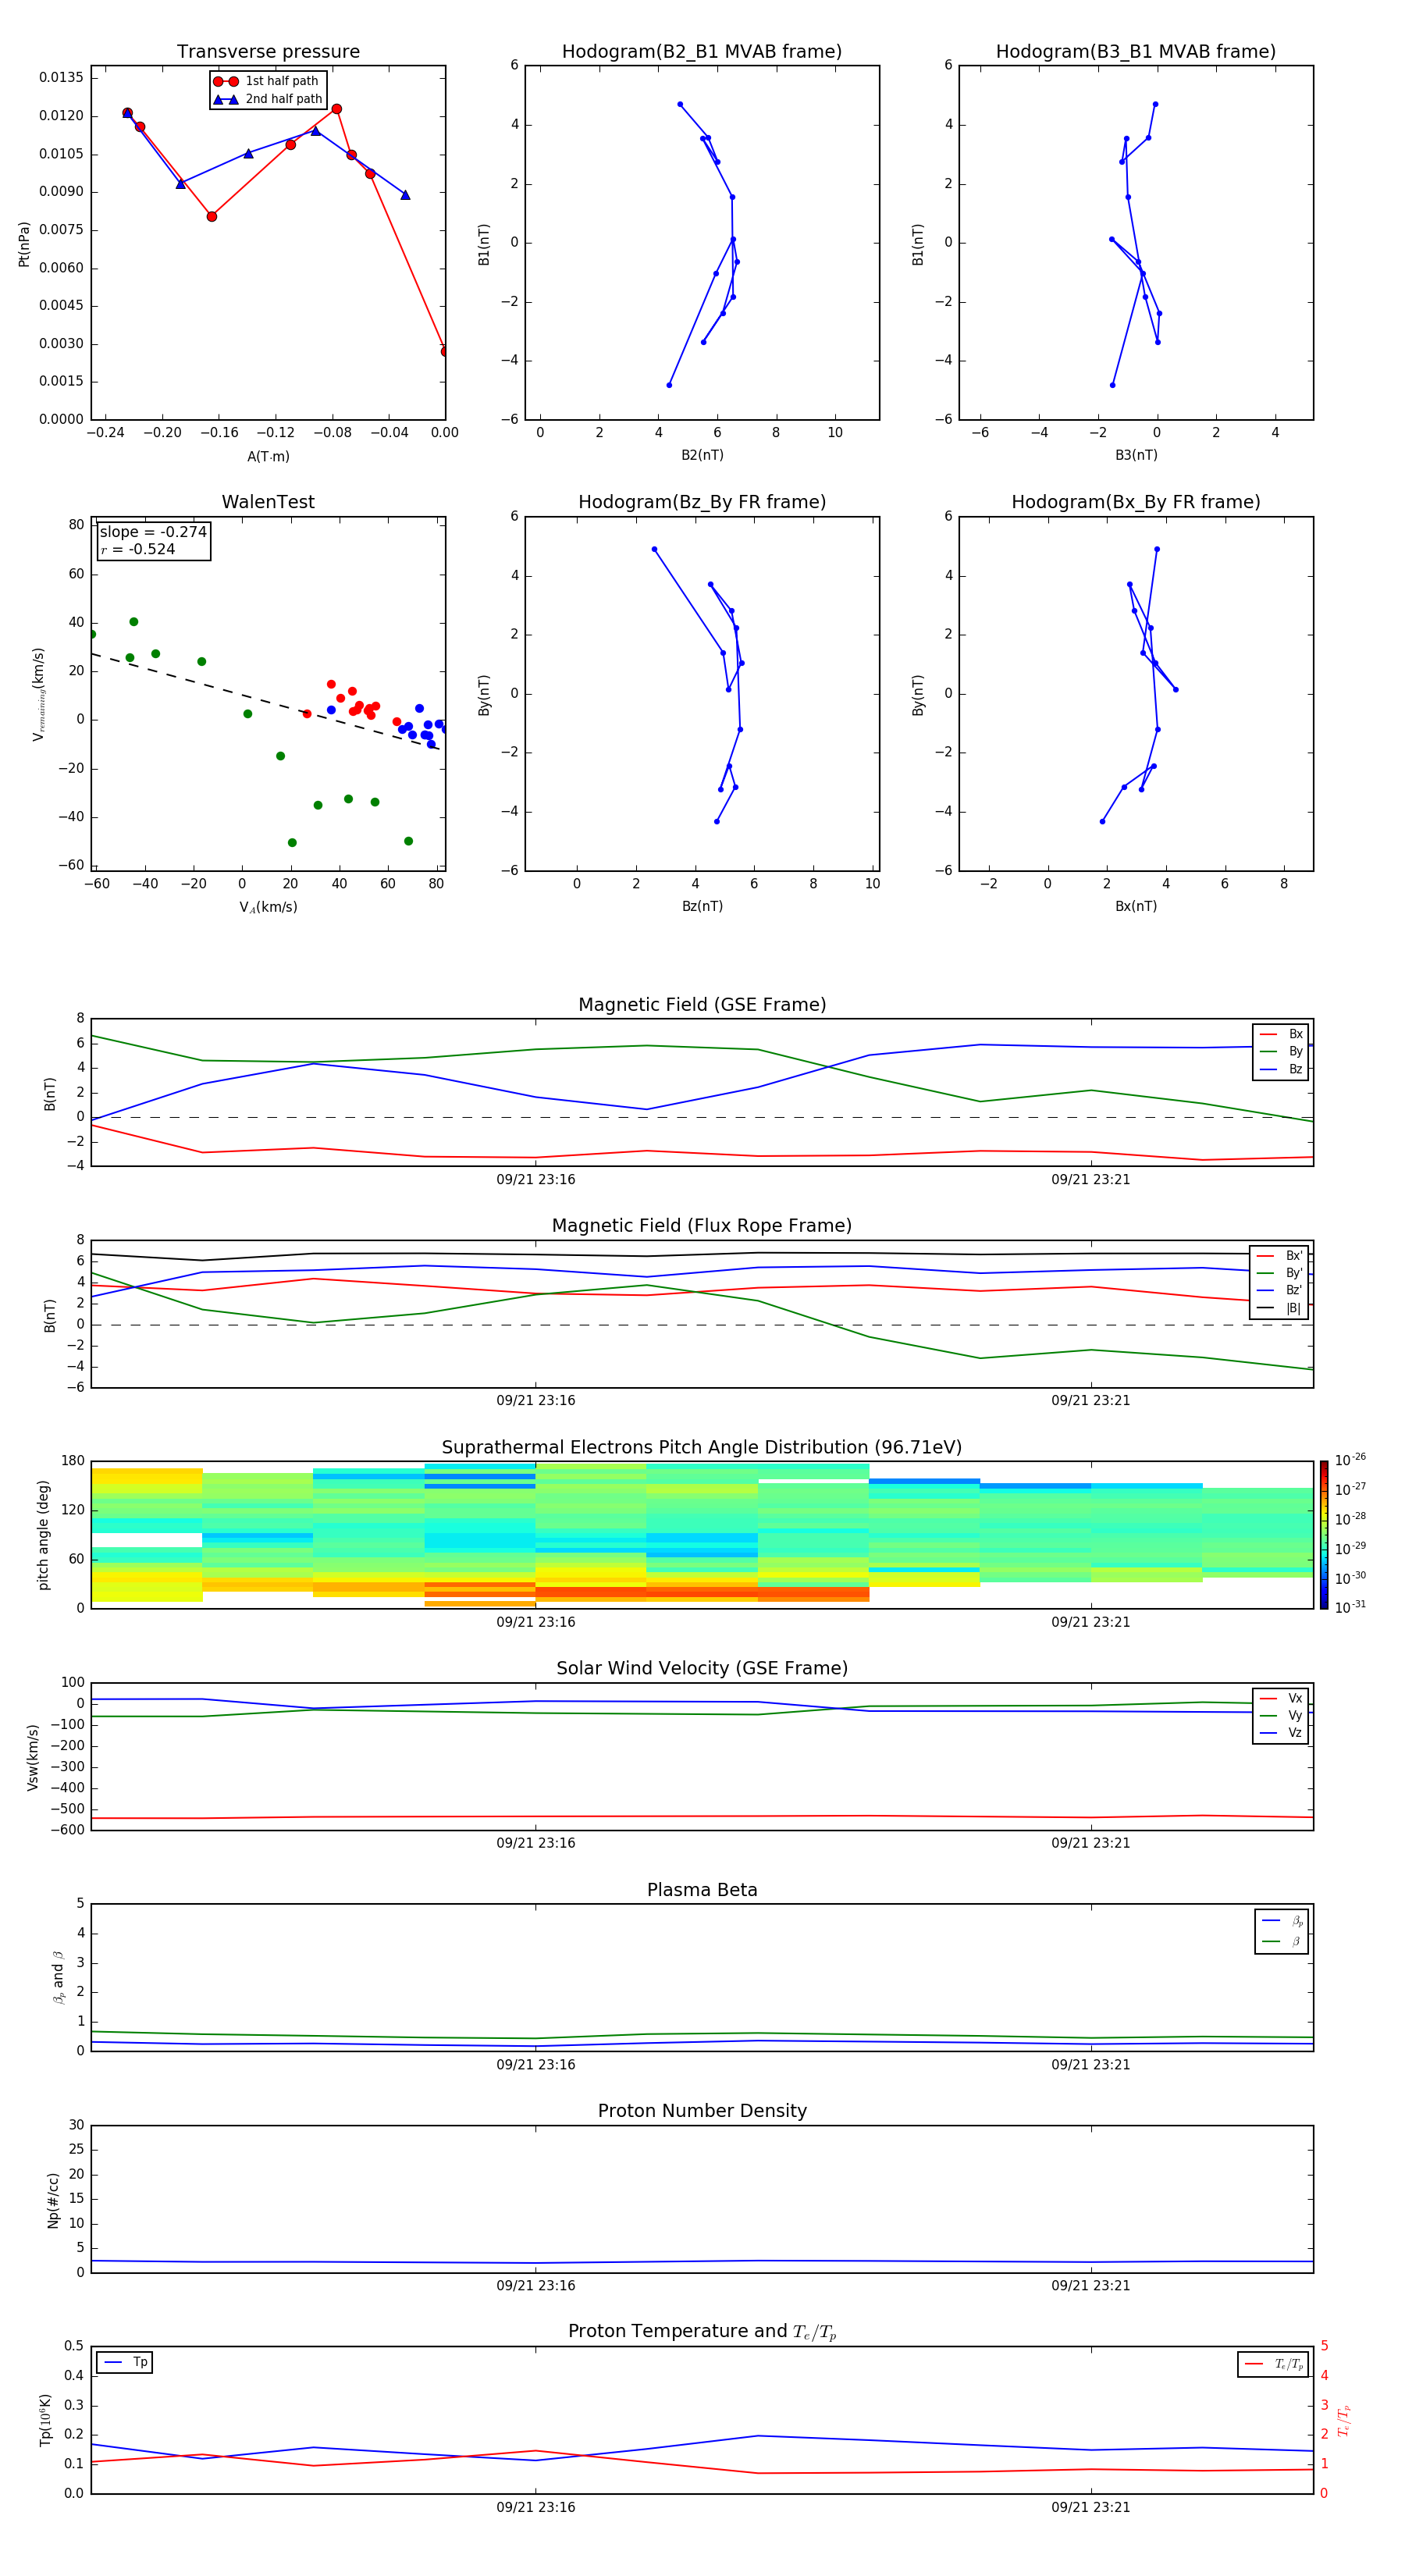The image size is (1405, 2576).
Task: Click the 'Bz(nT)' x-axis label
Action: pos(702,906)
